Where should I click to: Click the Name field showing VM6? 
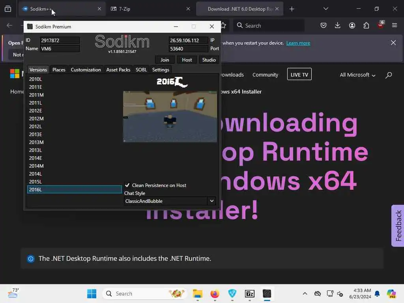(60, 49)
